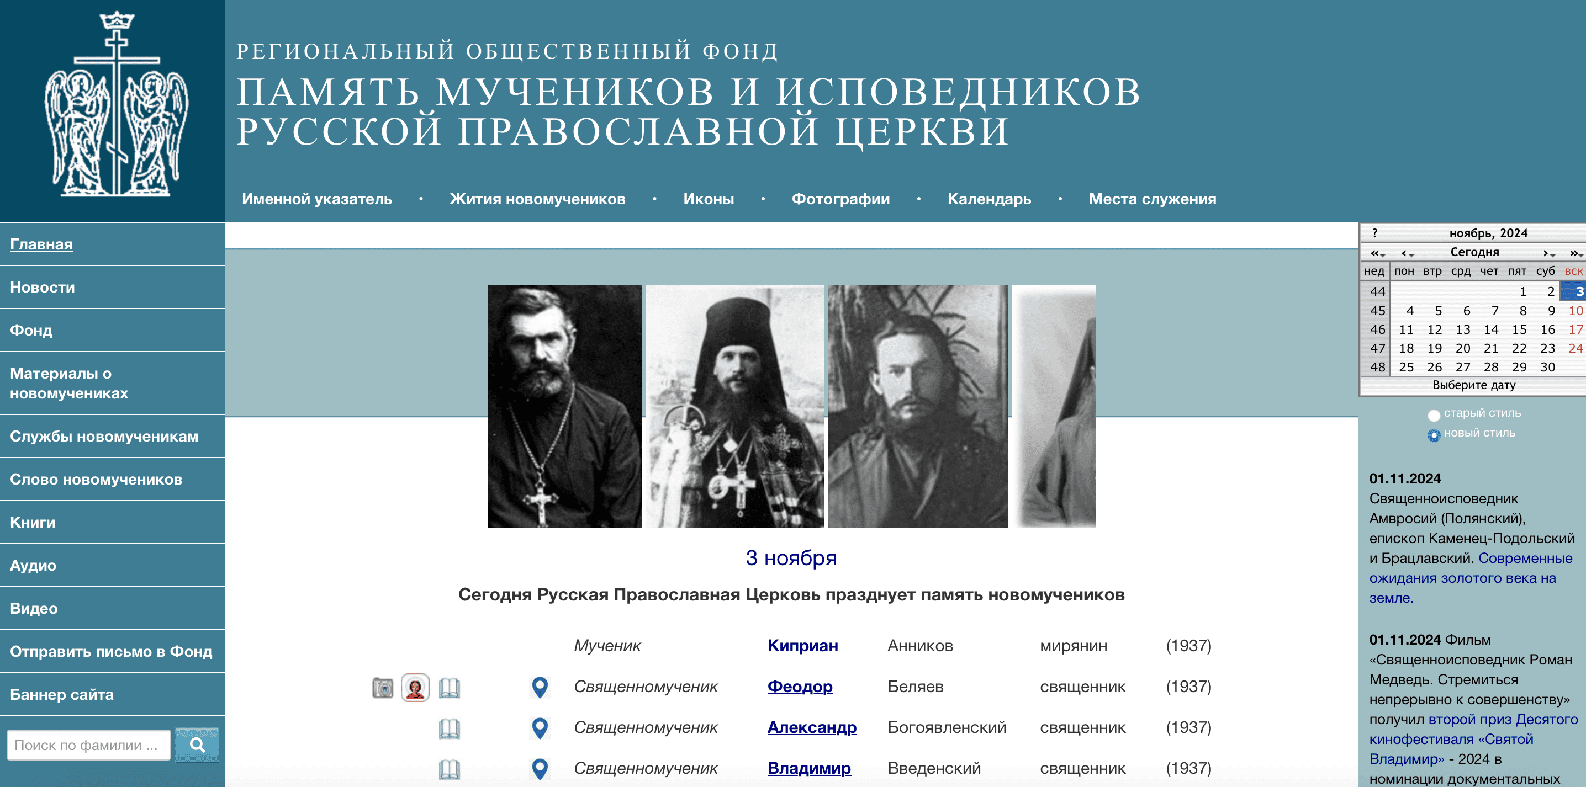1586x787 pixels.
Task: Select calendar date 30
Action: [x=1547, y=368]
